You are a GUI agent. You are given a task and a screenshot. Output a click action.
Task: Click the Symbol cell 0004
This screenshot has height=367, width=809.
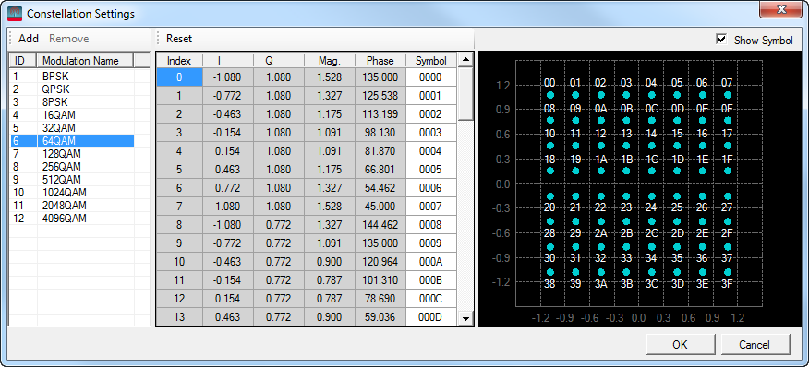(x=431, y=151)
